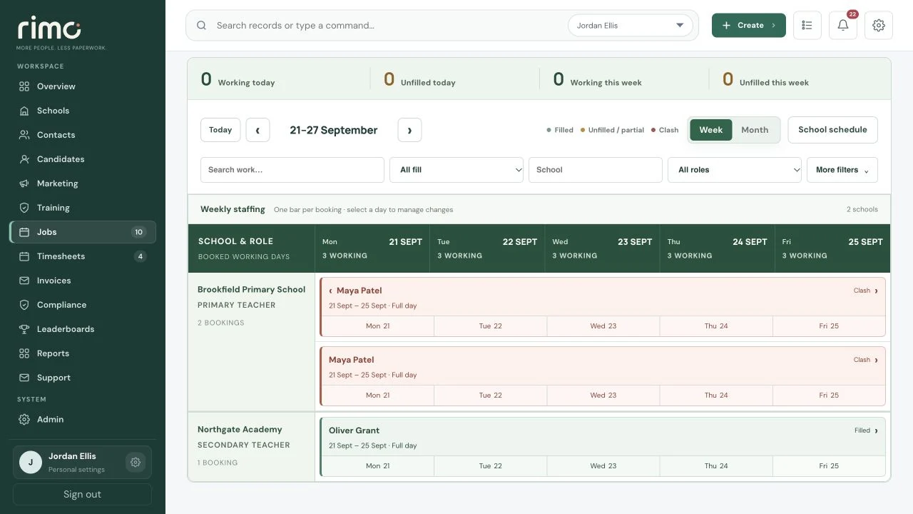This screenshot has width=913, height=514.
Task: Switch to Week view
Action: click(x=710, y=130)
